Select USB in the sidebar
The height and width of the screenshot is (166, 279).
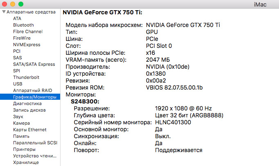(x=18, y=84)
